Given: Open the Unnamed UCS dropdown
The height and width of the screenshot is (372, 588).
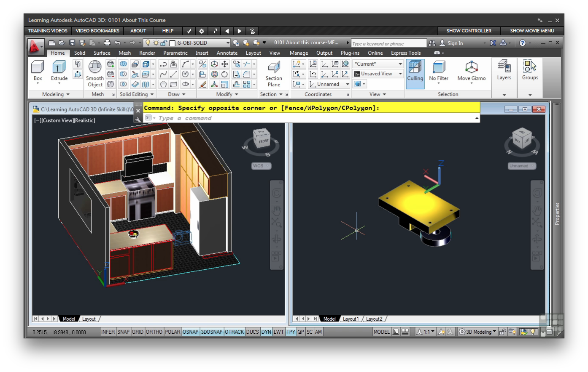Looking at the screenshot, I should point(329,84).
